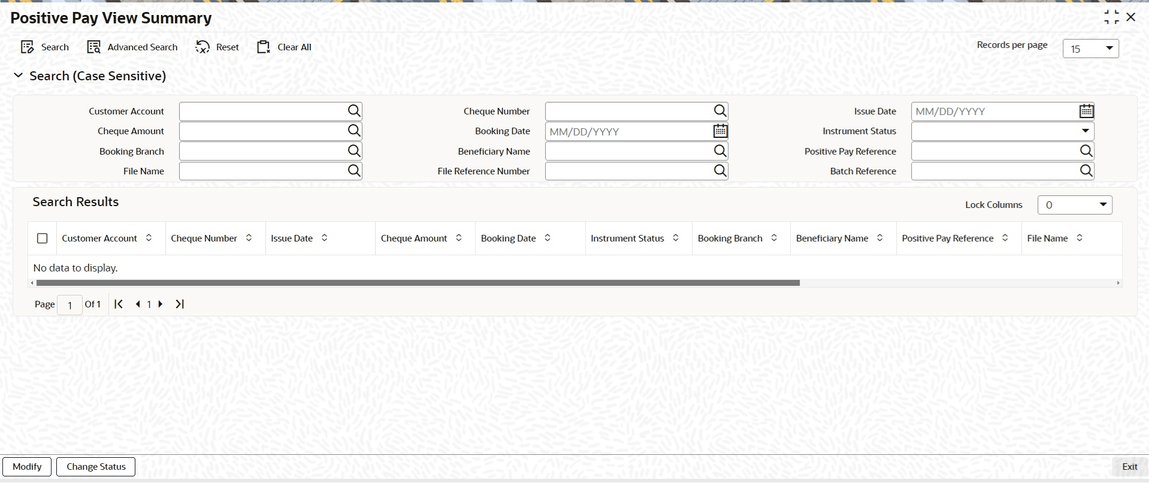Click the Modify button
This screenshot has height=483, width=1149.
point(27,467)
